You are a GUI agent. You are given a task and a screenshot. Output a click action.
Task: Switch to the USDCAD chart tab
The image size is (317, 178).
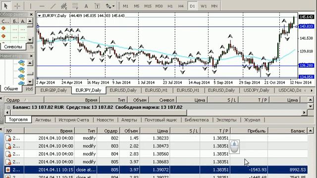289,90
